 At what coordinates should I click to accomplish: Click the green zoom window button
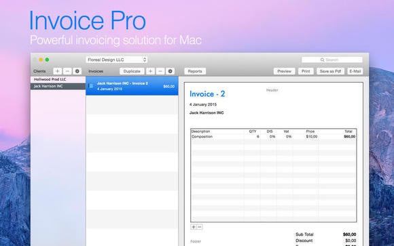pyautogui.click(x=47, y=60)
